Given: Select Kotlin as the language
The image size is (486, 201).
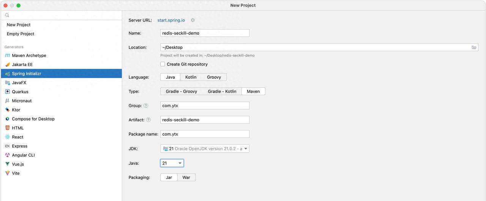Looking at the screenshot, I should coord(191,77).
